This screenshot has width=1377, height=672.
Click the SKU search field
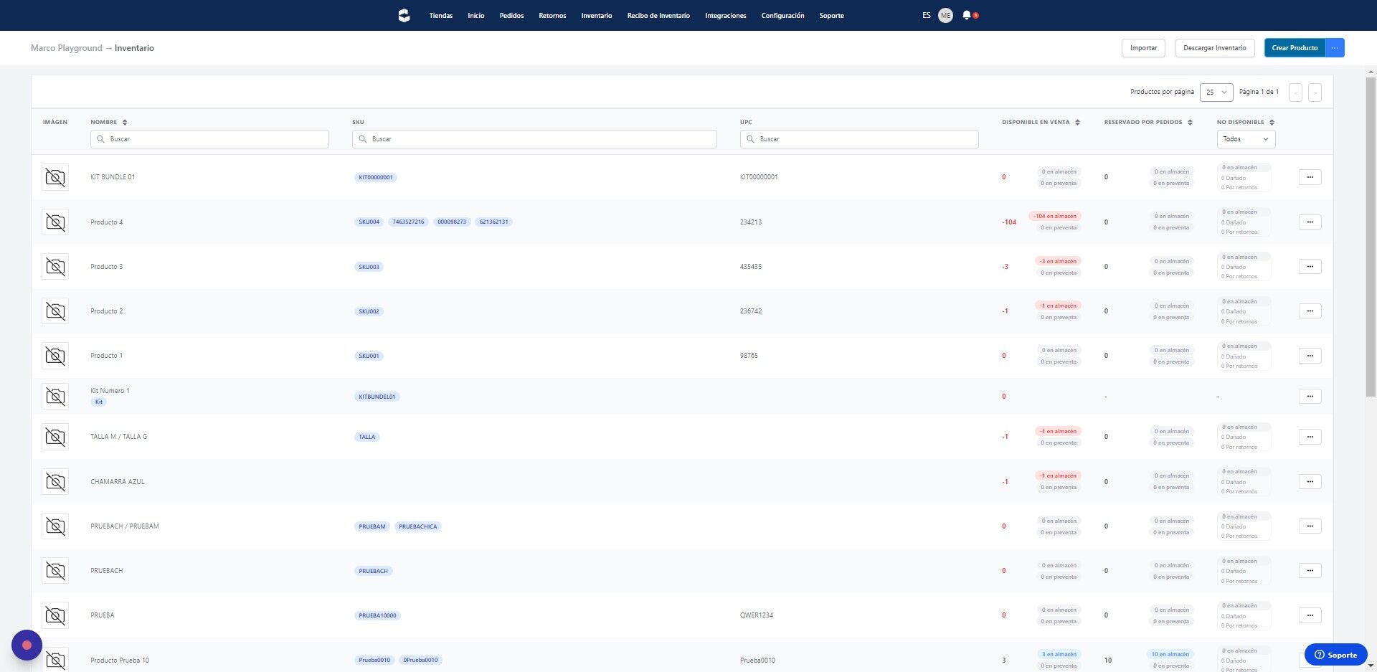coord(534,139)
